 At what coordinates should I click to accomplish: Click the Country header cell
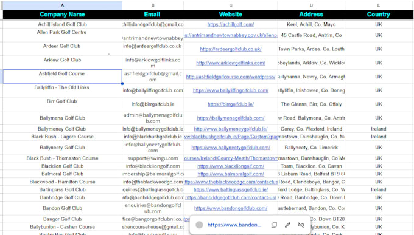click(x=379, y=15)
